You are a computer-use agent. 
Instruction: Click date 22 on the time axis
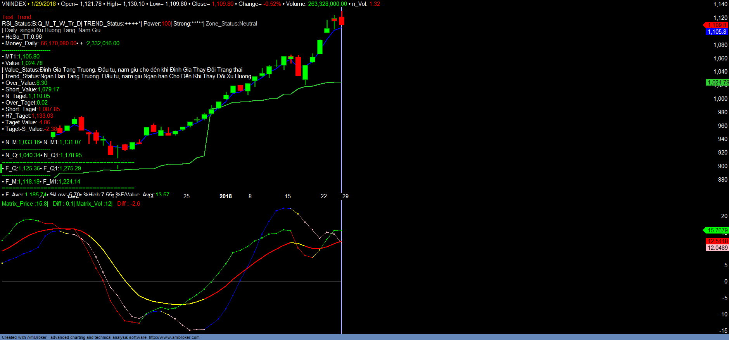323,196
